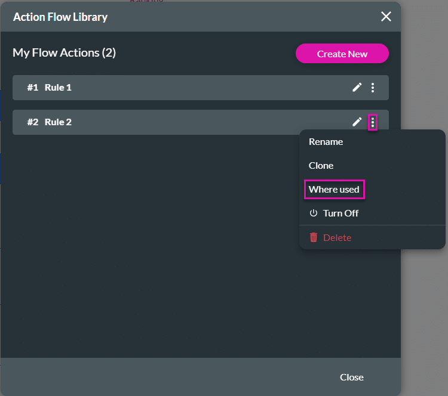Click the My Flow Actions (2) heading
The image size is (448, 396).
[65, 53]
